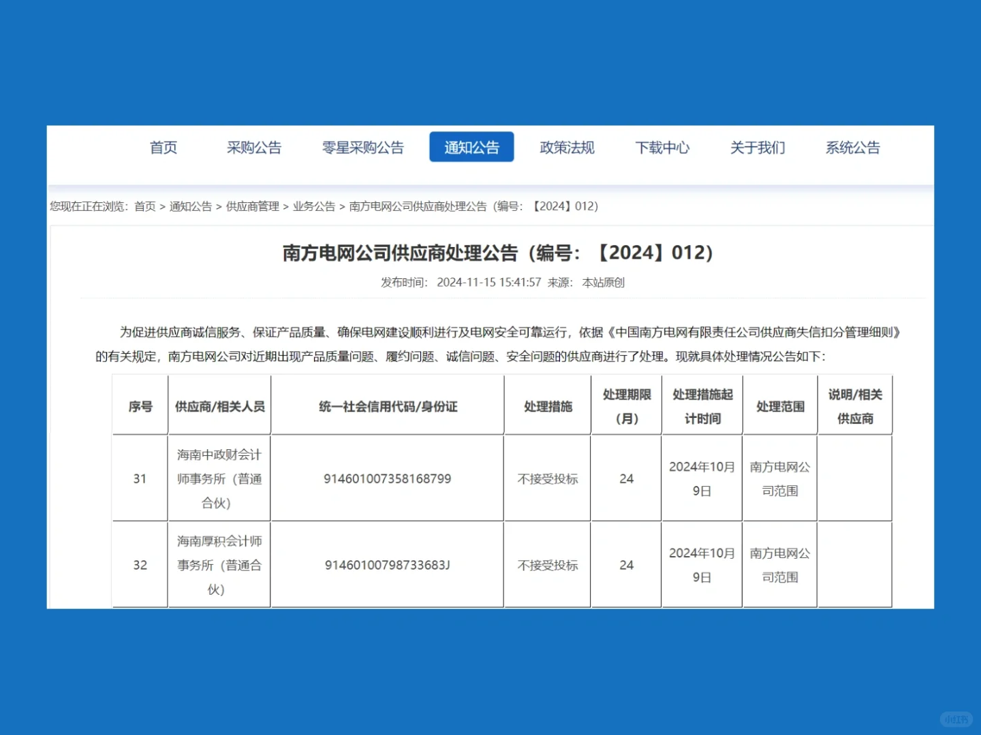Click the 24 month cell in row 31
The image size is (981, 735).
[x=627, y=478]
